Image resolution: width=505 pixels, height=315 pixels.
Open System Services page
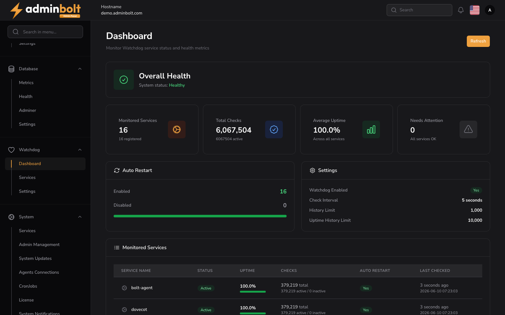point(27,231)
